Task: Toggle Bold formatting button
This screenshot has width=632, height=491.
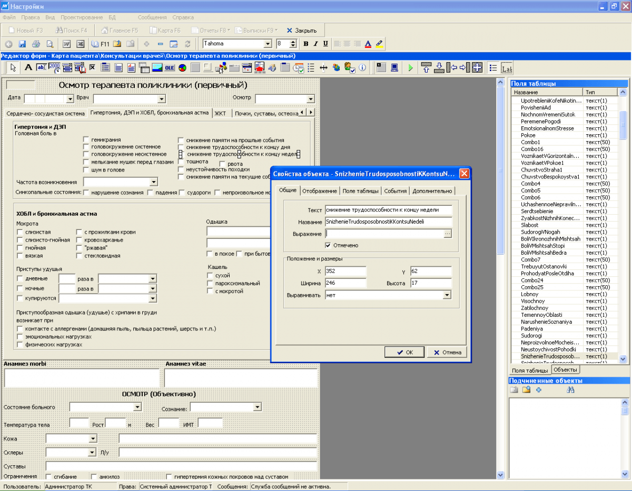Action: pos(307,44)
